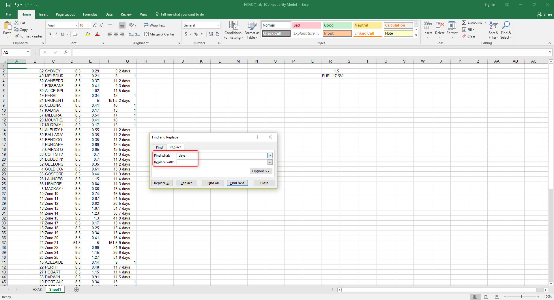This screenshot has height=300, width=554.
Task: Open the Sort & Filter menu
Action: (x=493, y=30)
